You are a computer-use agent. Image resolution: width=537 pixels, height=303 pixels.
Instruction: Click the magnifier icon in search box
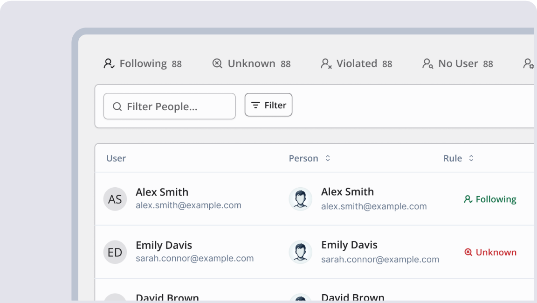tap(117, 107)
